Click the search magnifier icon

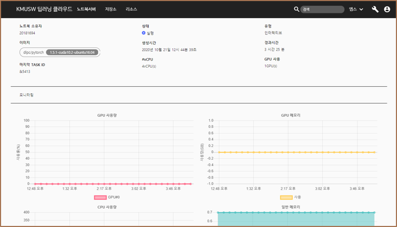[x=296, y=10]
